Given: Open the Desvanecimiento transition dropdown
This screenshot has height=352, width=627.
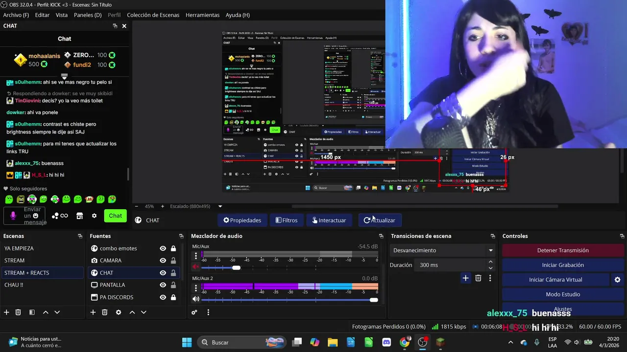Looking at the screenshot, I should [x=442, y=250].
